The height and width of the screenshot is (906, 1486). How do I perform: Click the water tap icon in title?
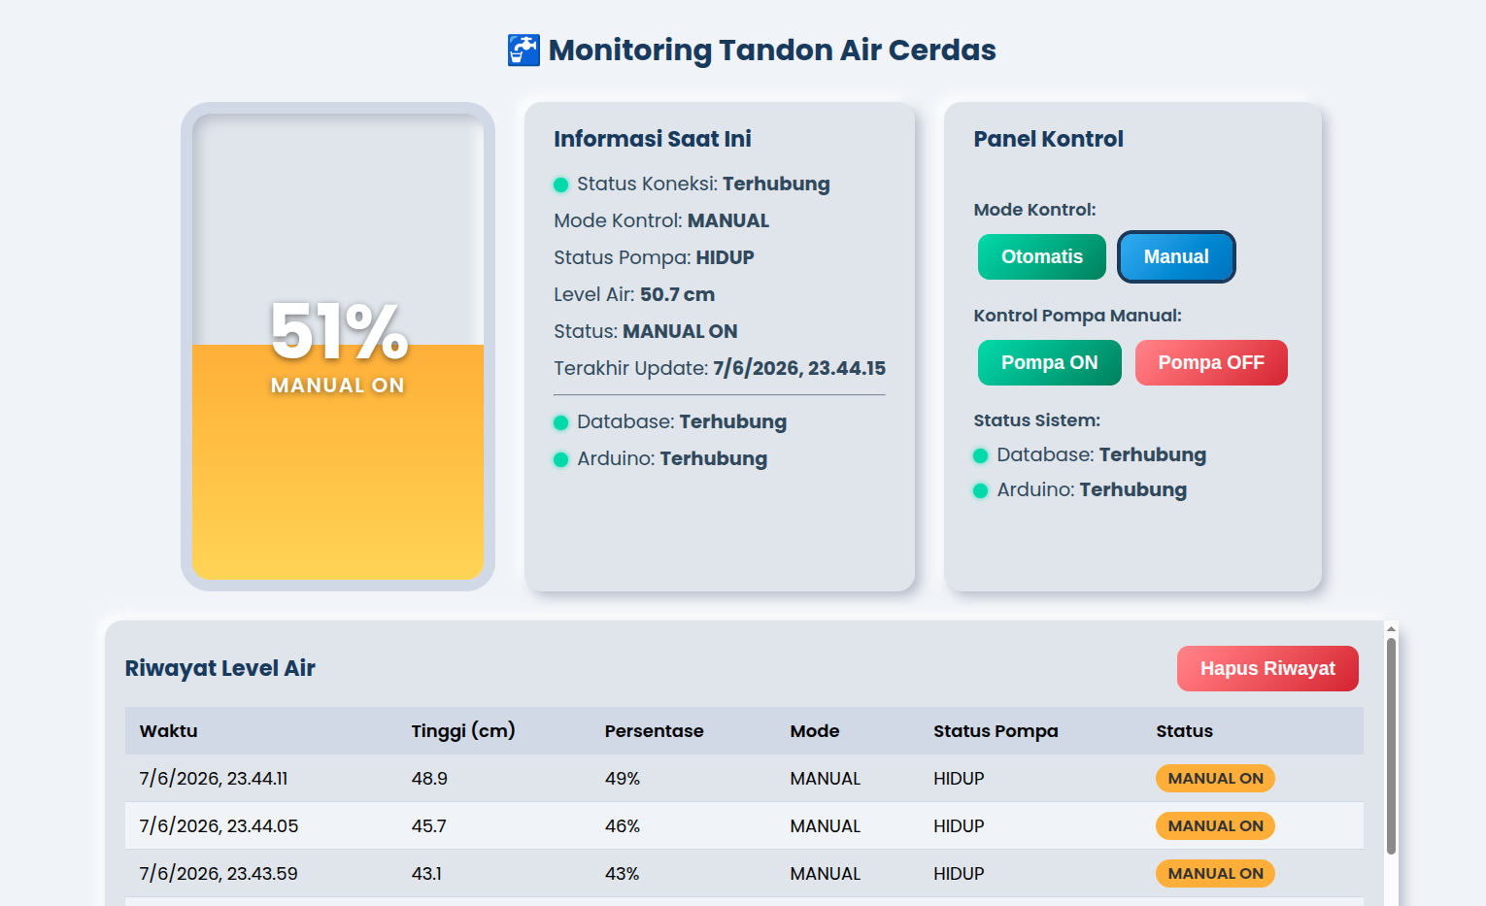pos(523,50)
